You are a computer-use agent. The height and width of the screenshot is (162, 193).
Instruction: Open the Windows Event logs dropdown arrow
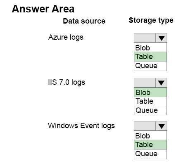[x=161, y=126]
